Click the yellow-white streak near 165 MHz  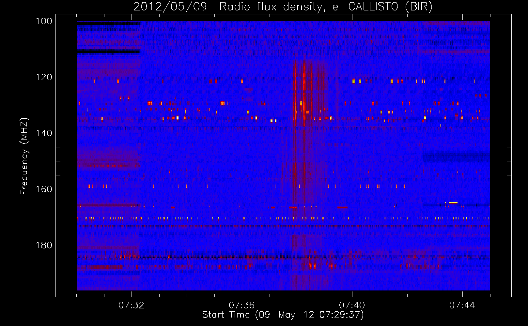(452, 202)
